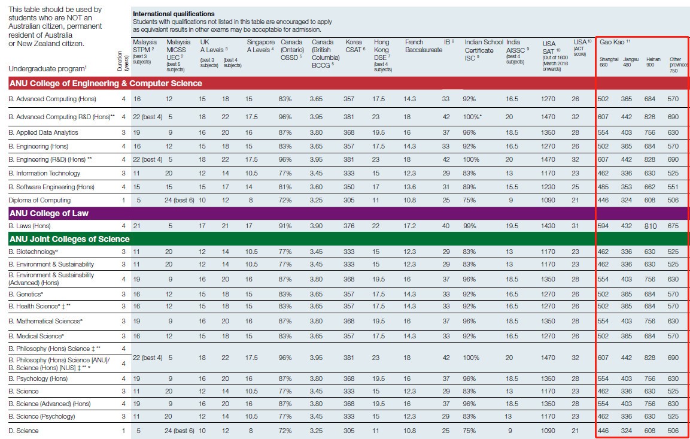The image size is (690, 439).
Task: Select "B. Software Engineering (Hons)" program name
Action: (x=51, y=187)
